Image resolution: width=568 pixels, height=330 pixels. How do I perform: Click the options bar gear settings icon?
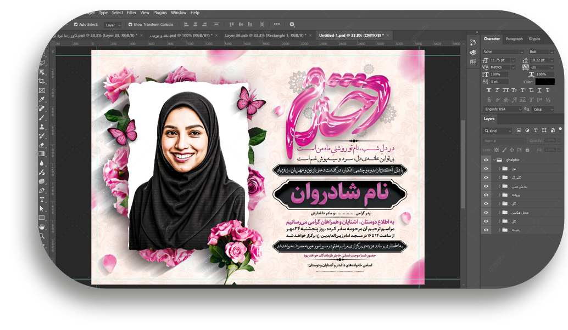(292, 25)
